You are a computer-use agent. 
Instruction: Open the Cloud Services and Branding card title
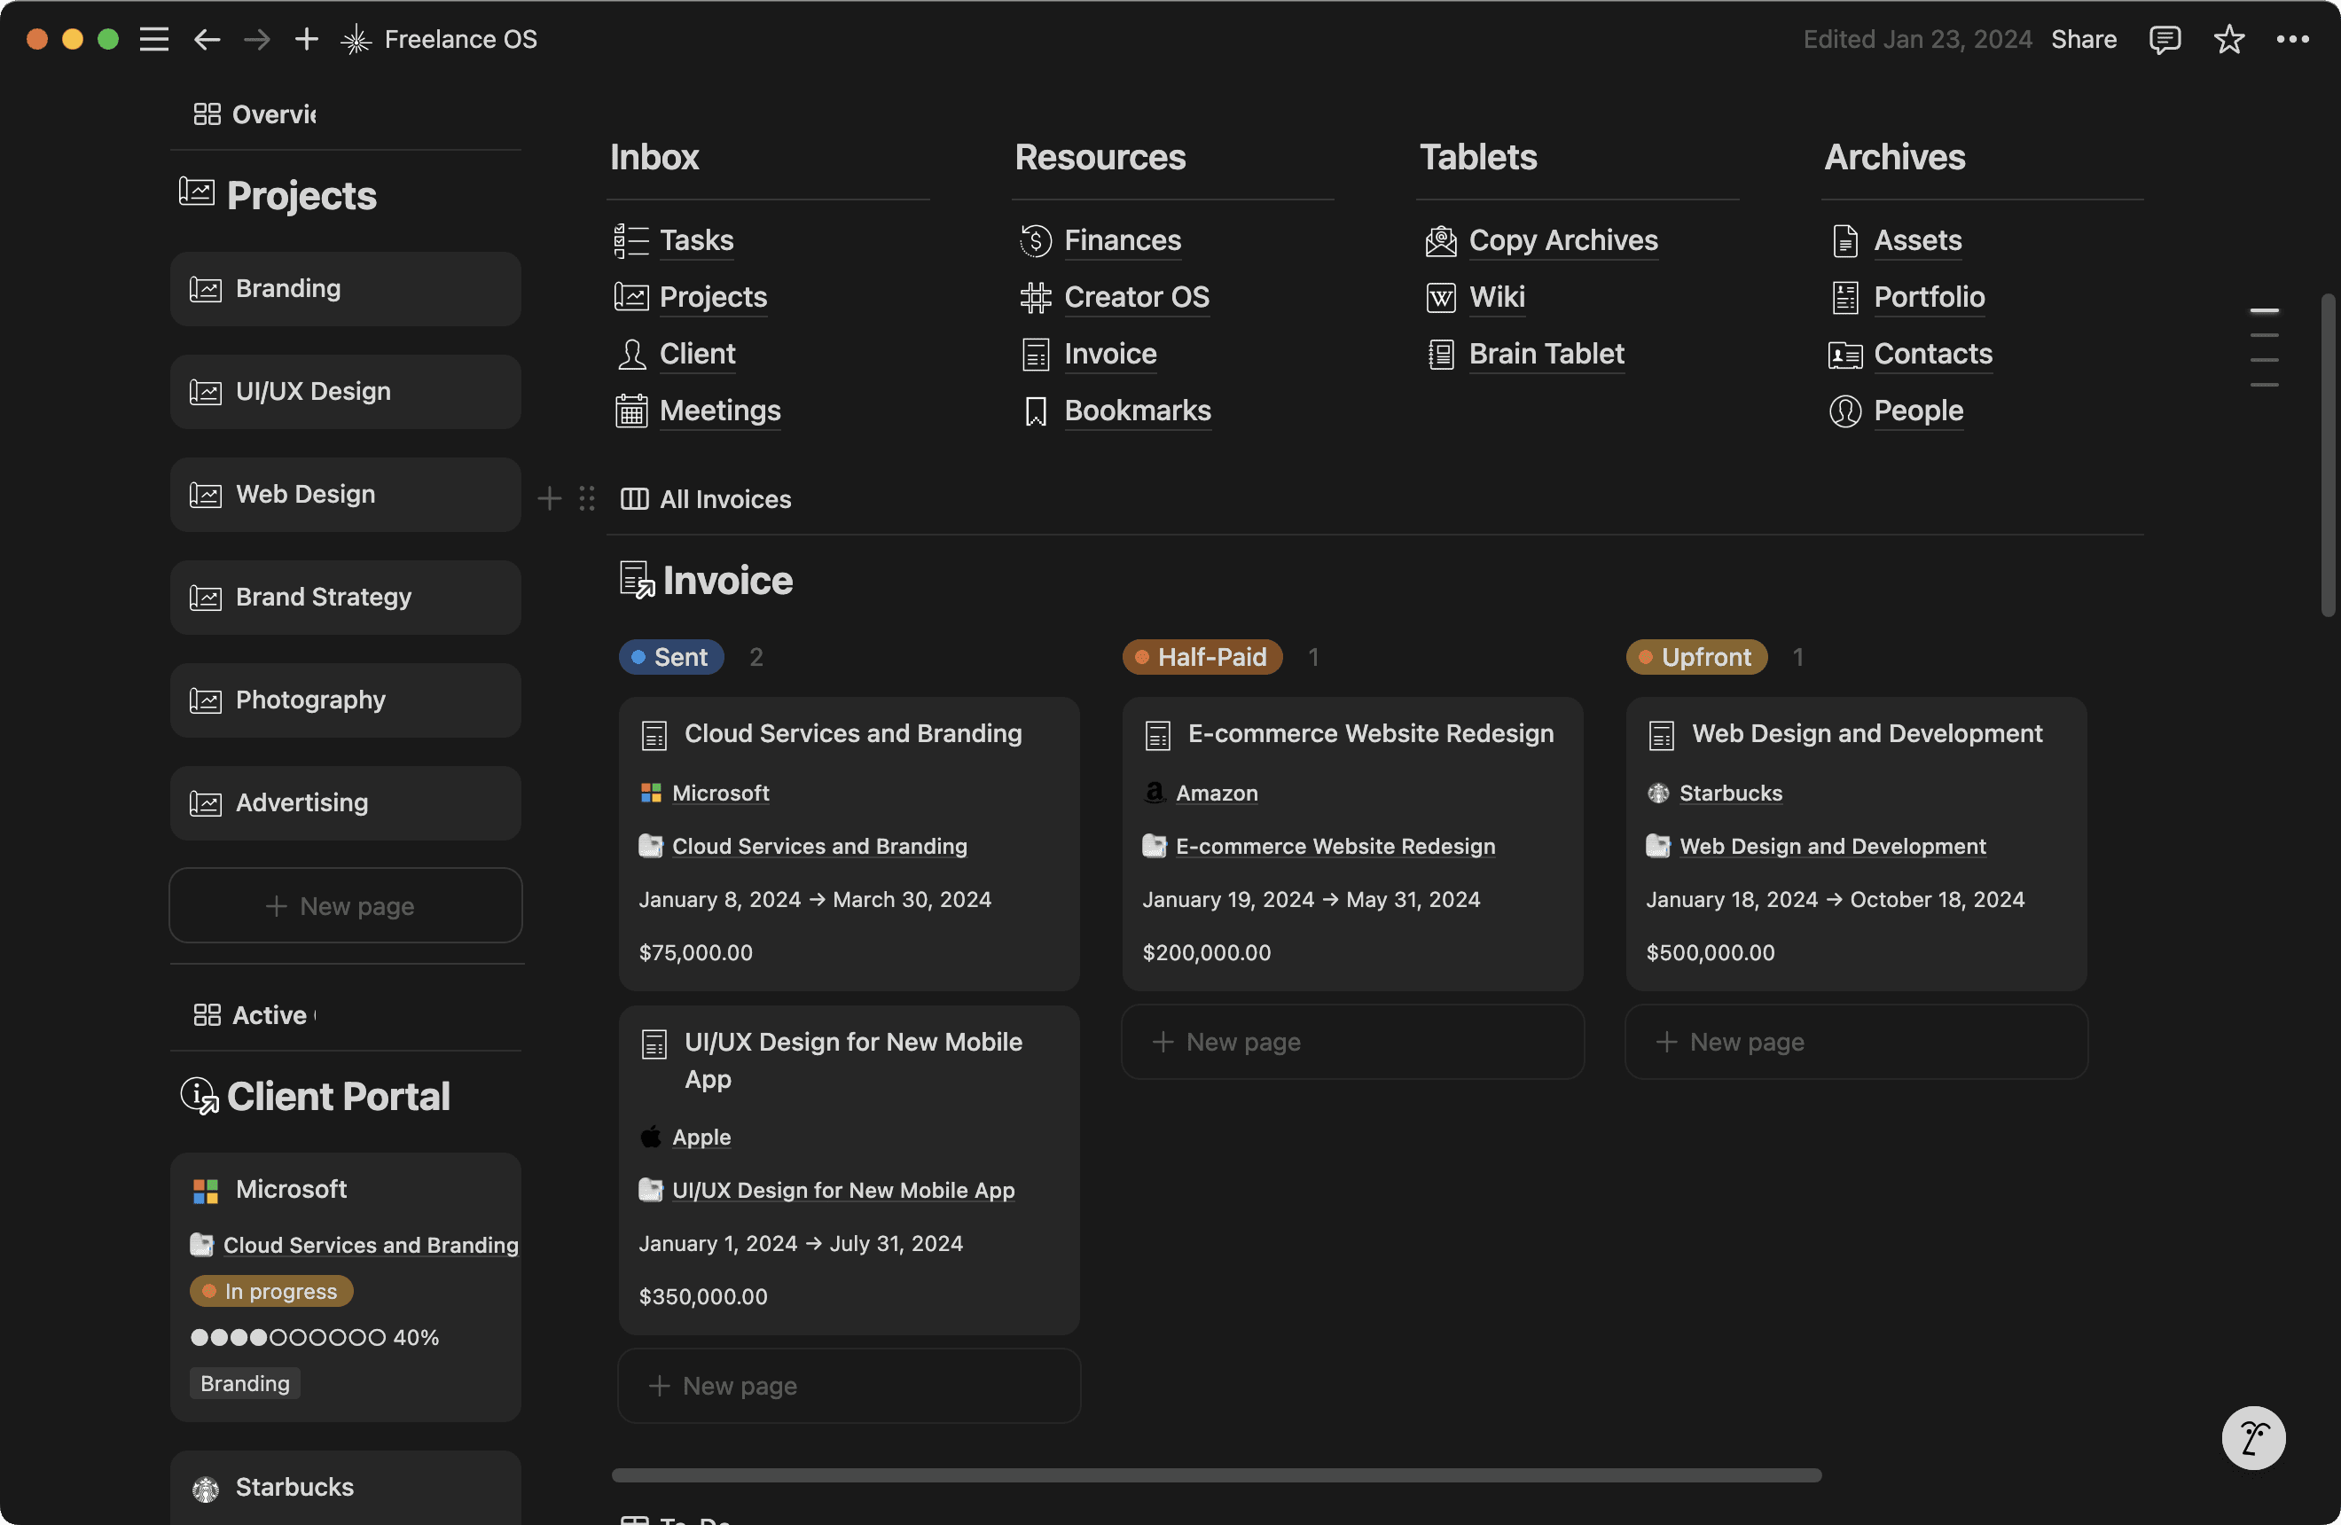point(853,733)
